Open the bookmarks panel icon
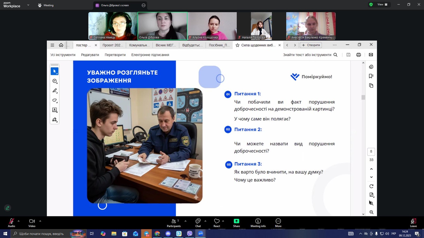Image resolution: width=424 pixels, height=238 pixels. pos(371,76)
